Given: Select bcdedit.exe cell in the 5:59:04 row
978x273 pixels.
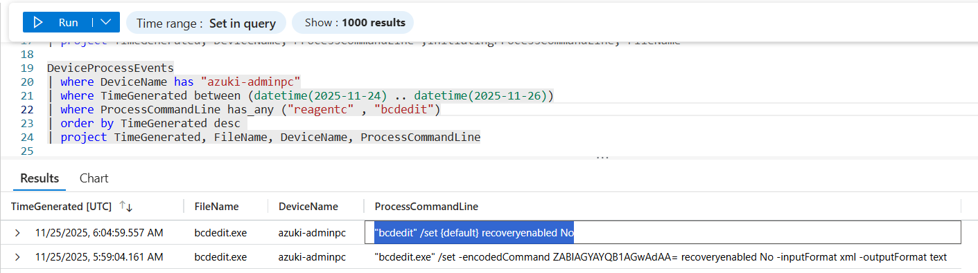Looking at the screenshot, I should coord(220,257).
